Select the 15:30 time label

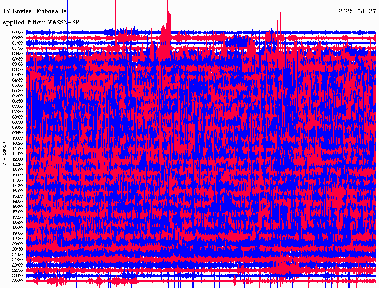coord(17,196)
